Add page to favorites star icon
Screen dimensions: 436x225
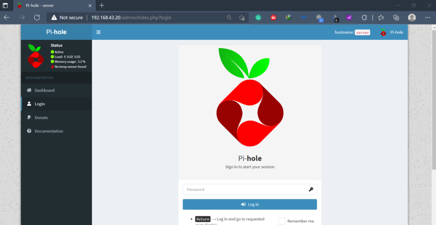[x=242, y=18]
